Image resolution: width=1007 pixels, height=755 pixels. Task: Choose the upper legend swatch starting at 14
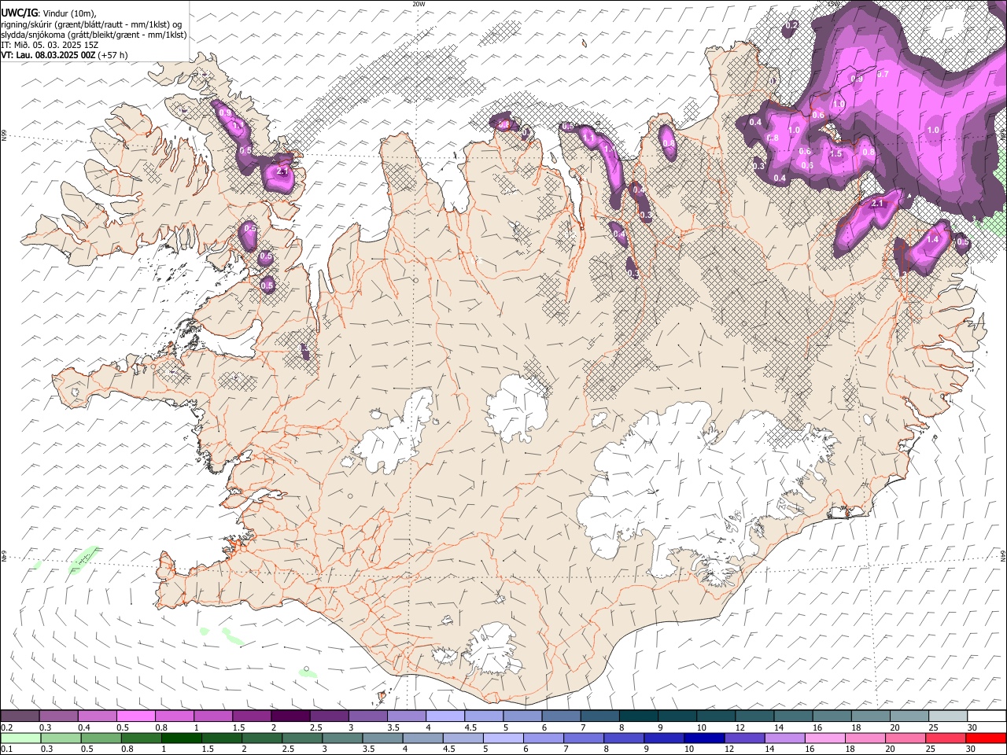pos(791,716)
